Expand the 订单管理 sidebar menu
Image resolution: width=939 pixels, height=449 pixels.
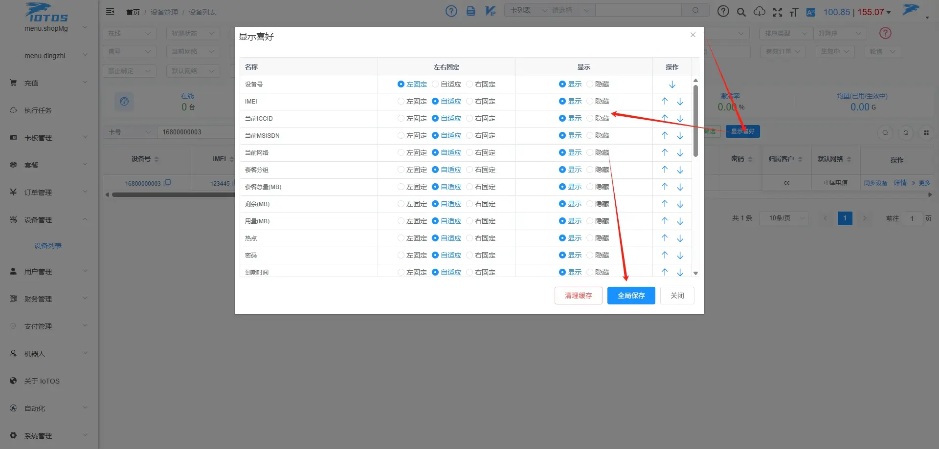point(49,192)
